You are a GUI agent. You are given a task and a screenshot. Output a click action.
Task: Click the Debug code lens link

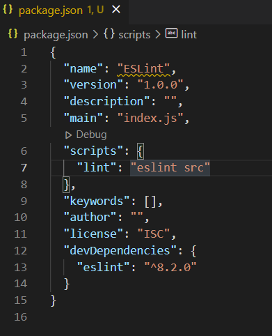coord(92,135)
